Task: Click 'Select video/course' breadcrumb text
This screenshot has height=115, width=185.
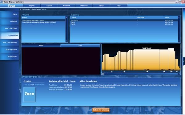Action: click(39, 9)
